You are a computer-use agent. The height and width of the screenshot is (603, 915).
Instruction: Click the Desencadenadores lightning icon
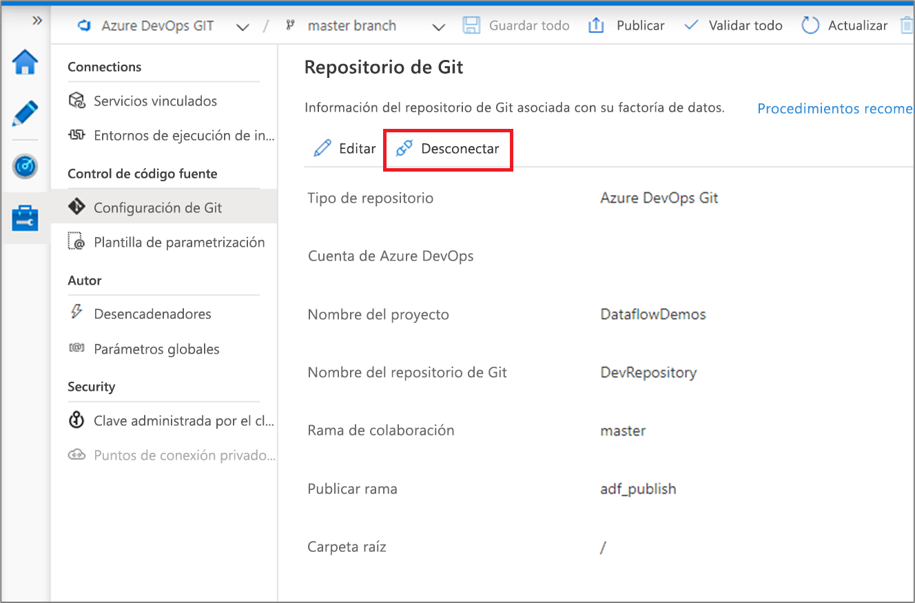coord(76,313)
